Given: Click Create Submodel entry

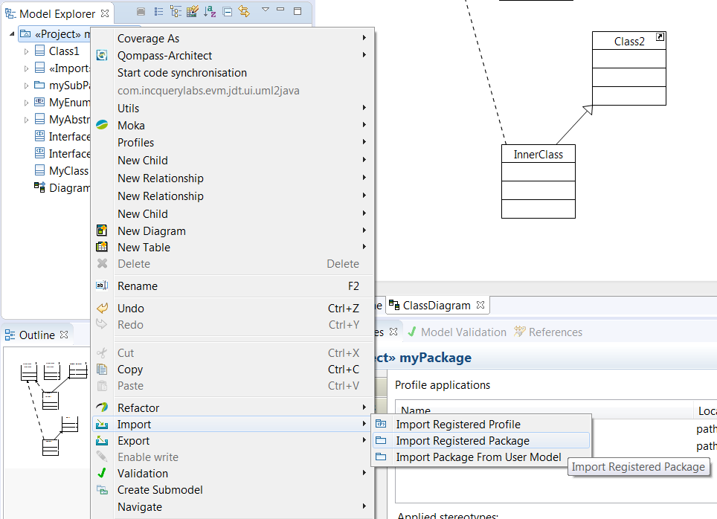Looking at the screenshot, I should [160, 490].
